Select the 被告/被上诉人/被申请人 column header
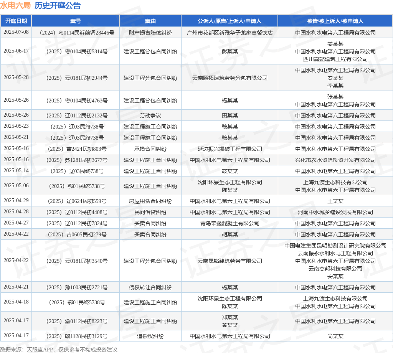The width and height of the screenshot is (393, 353). pos(335,21)
